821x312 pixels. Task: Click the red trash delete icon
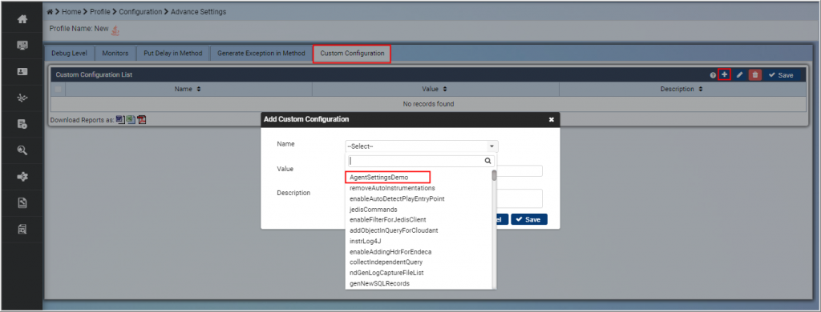point(754,75)
